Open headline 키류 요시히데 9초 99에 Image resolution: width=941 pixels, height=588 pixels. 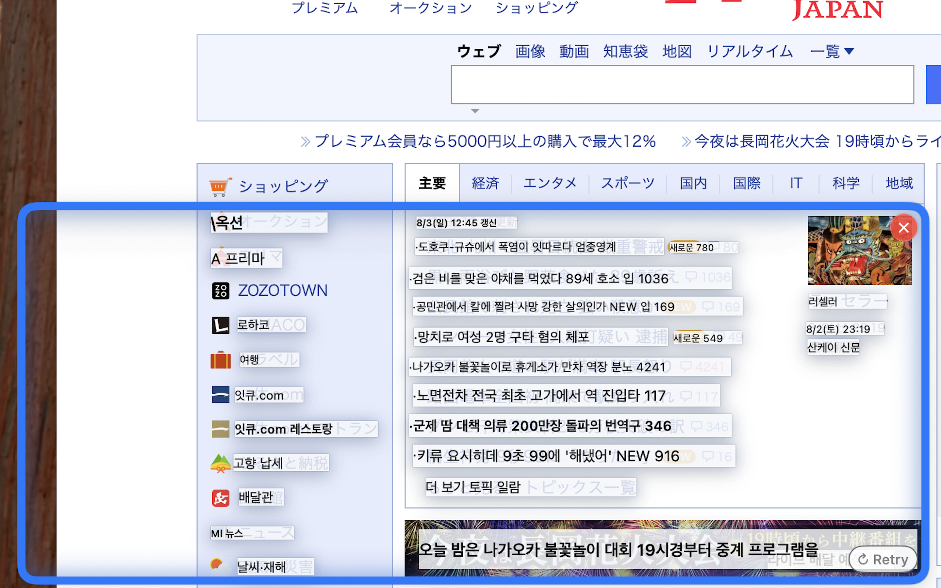(574, 456)
